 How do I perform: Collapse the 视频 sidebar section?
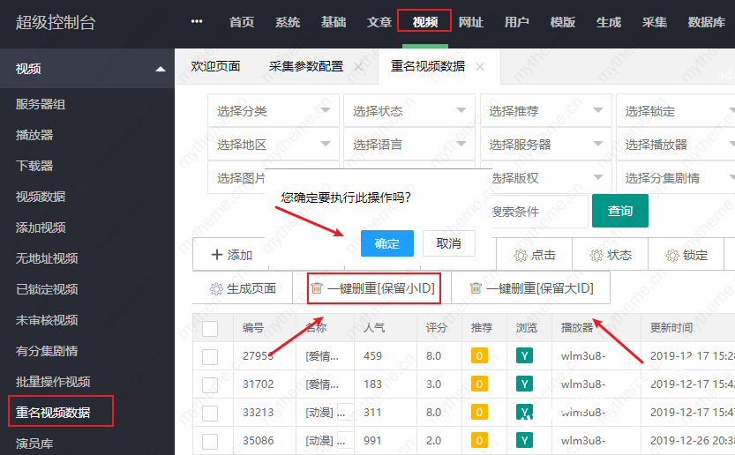coord(160,69)
